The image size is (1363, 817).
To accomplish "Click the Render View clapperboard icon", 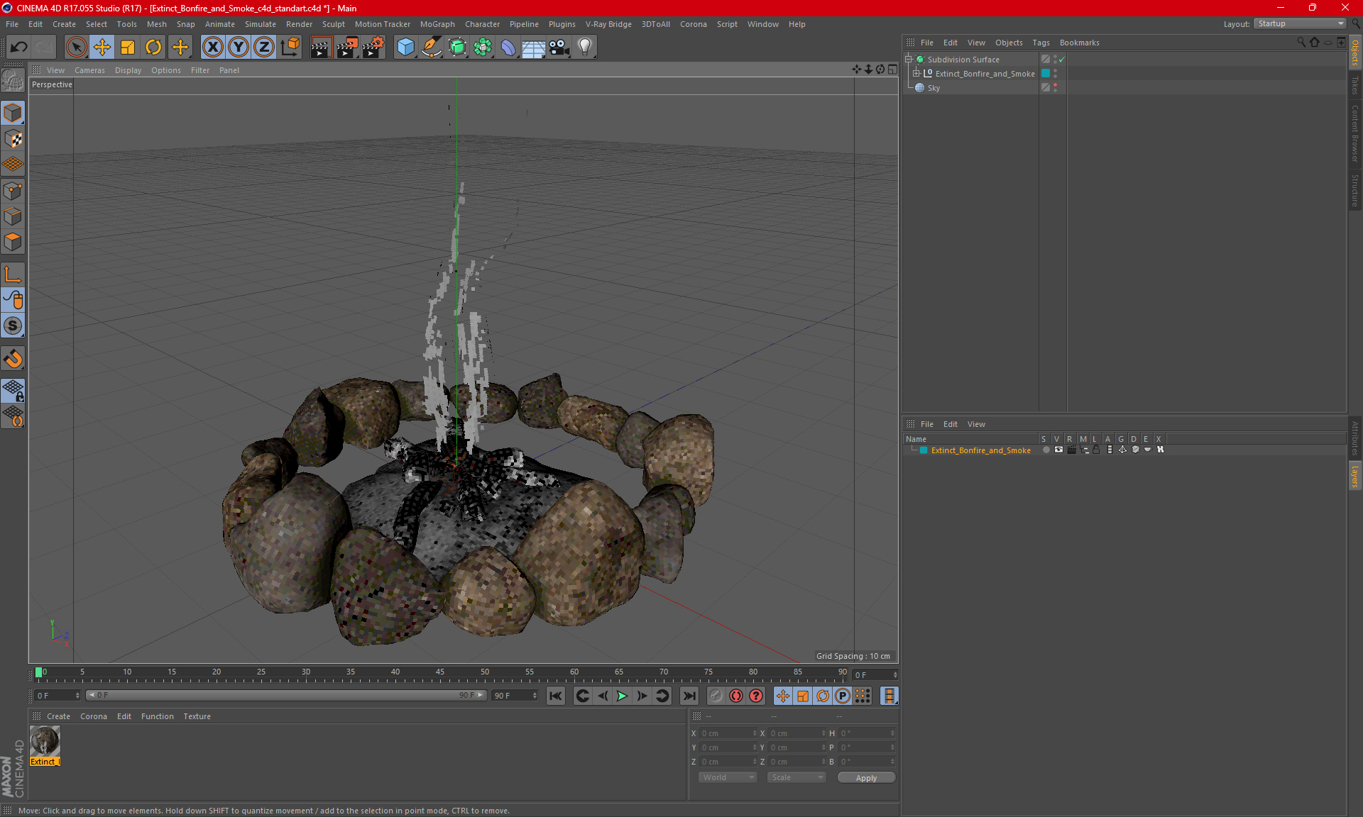I will point(321,47).
